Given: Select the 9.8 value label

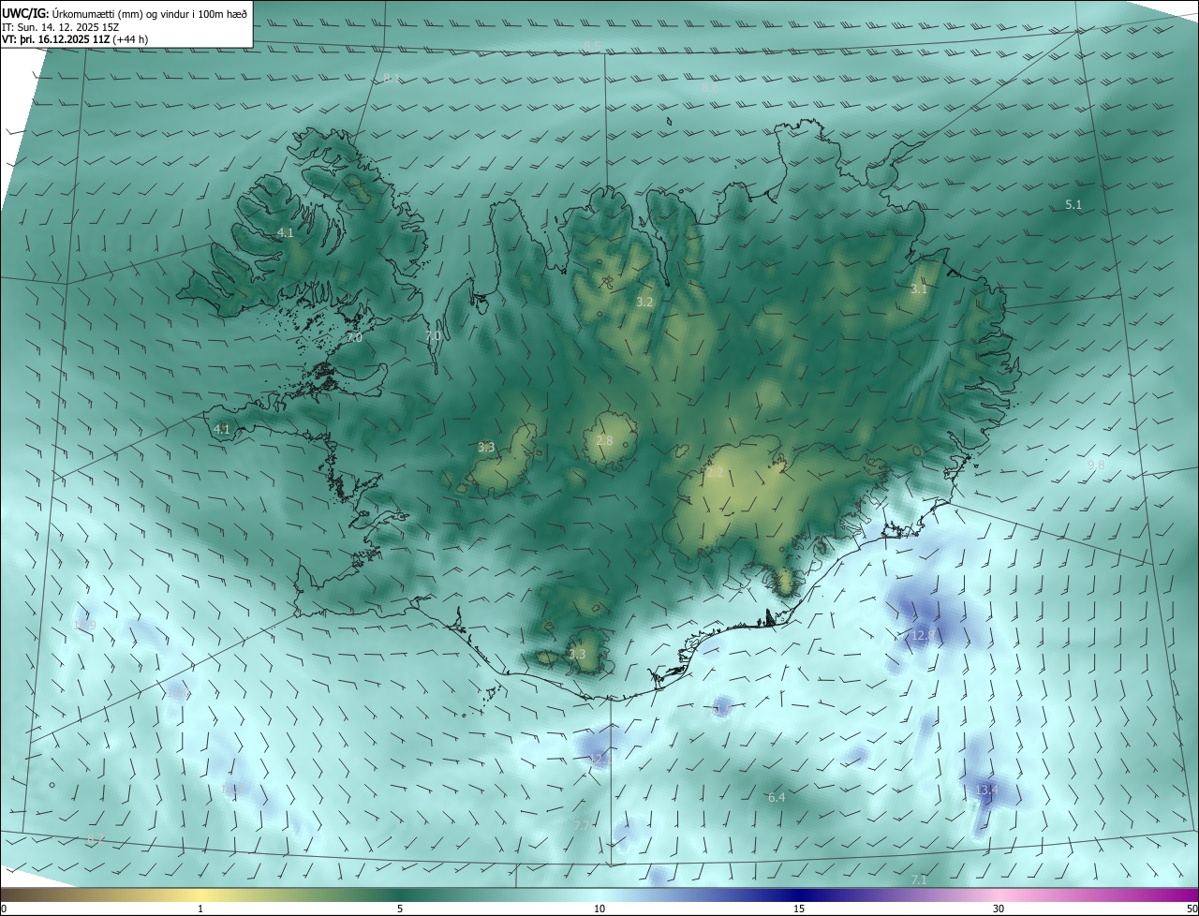Looking at the screenshot, I should click(1096, 465).
